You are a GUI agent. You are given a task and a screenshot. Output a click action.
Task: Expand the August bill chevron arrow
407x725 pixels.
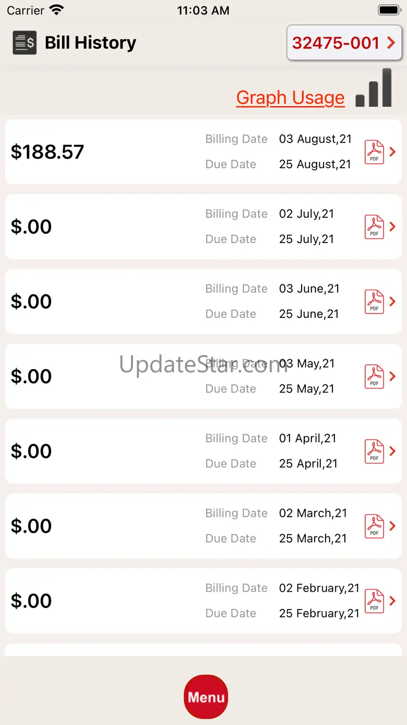pyautogui.click(x=393, y=152)
